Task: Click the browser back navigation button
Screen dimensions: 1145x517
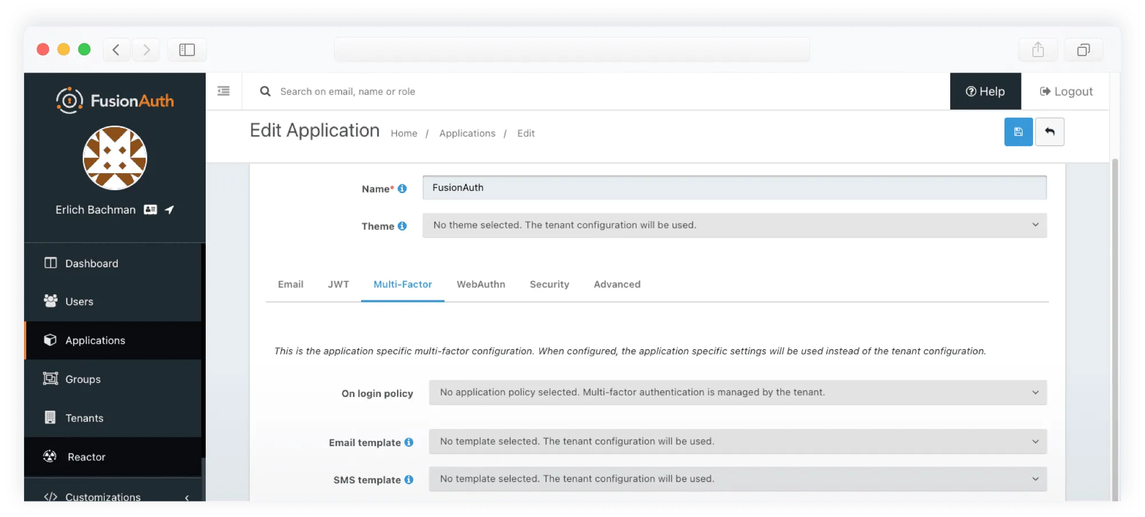Action: pos(117,50)
